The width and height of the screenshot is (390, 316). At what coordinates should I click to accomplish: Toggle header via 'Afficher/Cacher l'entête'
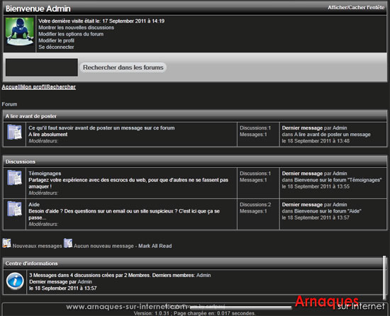click(x=356, y=8)
